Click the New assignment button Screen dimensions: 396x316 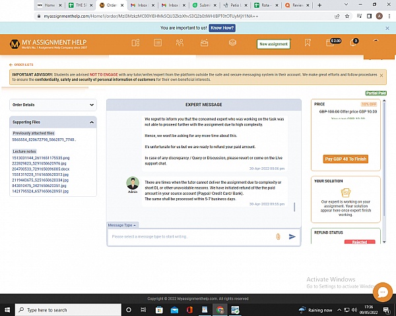click(273, 44)
